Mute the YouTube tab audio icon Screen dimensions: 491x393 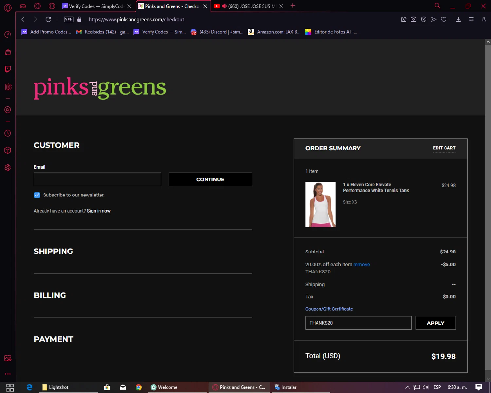point(224,6)
